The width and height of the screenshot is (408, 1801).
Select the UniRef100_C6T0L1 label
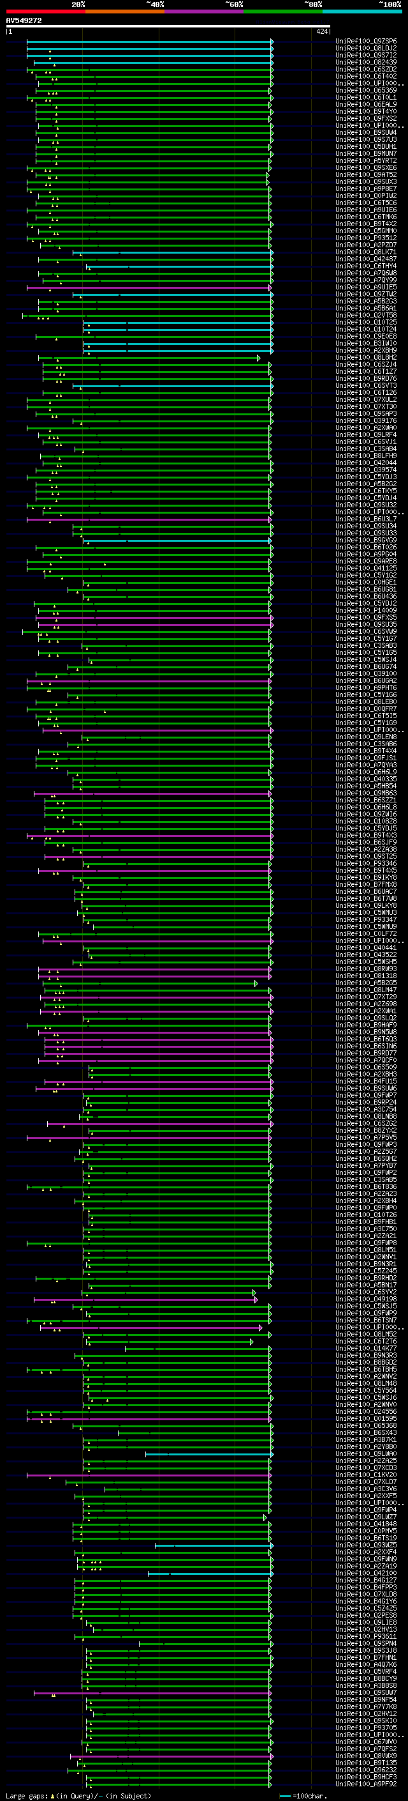pyautogui.click(x=366, y=97)
